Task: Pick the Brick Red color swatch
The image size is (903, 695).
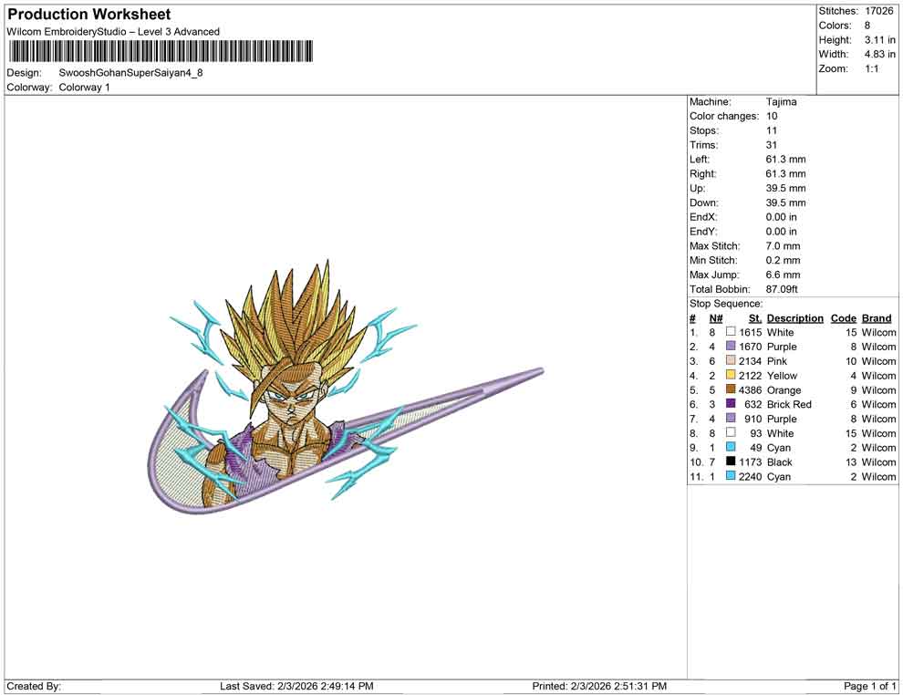Action: point(731,404)
